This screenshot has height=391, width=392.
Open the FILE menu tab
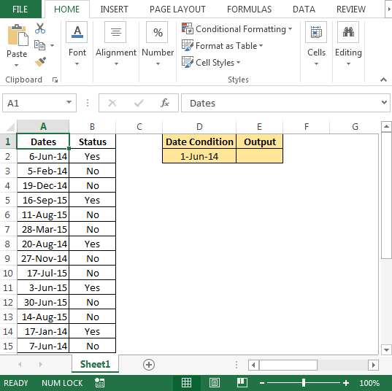[20, 9]
